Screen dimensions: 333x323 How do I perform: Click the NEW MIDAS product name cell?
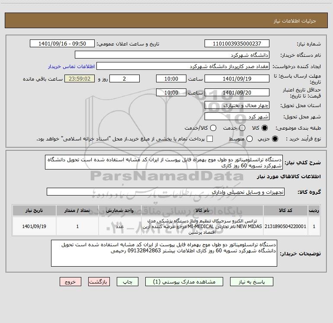(x=202, y=226)
